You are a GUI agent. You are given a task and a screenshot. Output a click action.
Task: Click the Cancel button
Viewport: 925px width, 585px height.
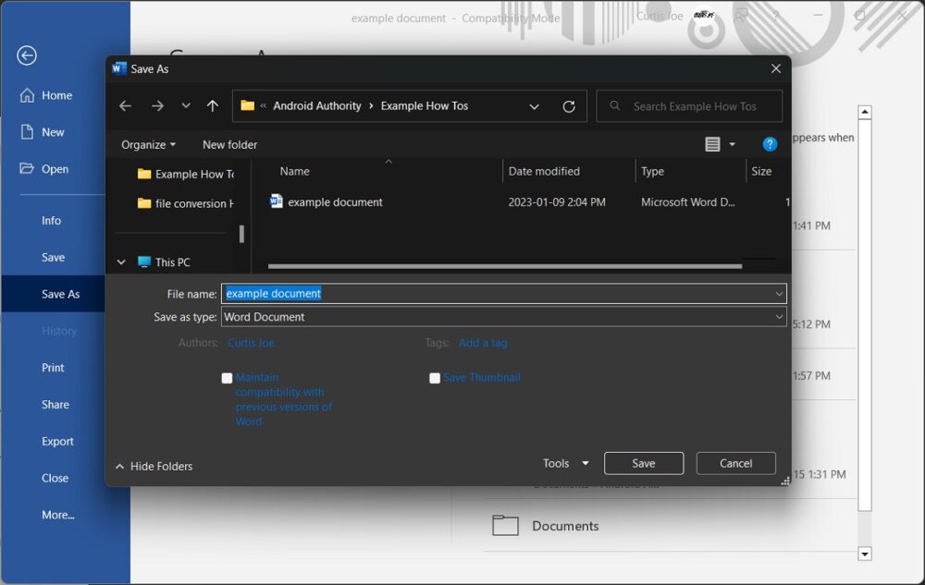(x=735, y=463)
